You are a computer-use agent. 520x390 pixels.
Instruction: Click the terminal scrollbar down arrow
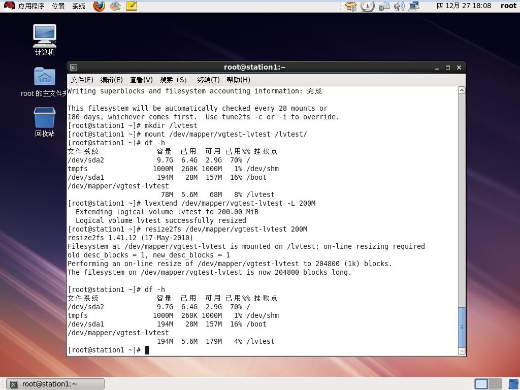pyautogui.click(x=462, y=351)
